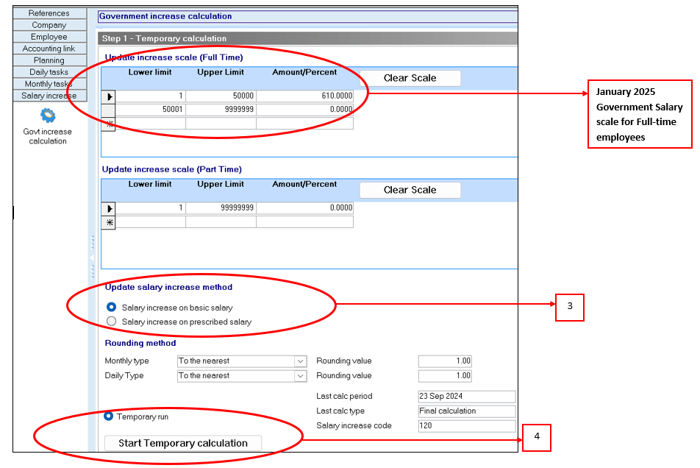Open the References menu section

click(49, 13)
